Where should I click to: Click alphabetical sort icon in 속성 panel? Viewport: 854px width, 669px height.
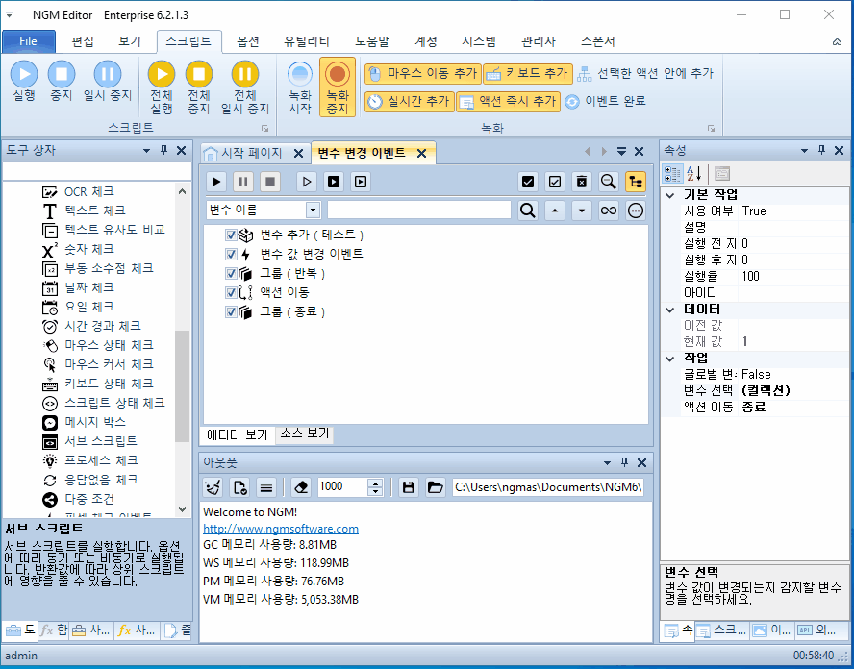coord(694,174)
